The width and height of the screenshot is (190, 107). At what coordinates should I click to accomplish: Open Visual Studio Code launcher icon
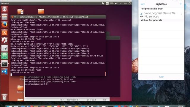pyautogui.click(x=4, y=71)
